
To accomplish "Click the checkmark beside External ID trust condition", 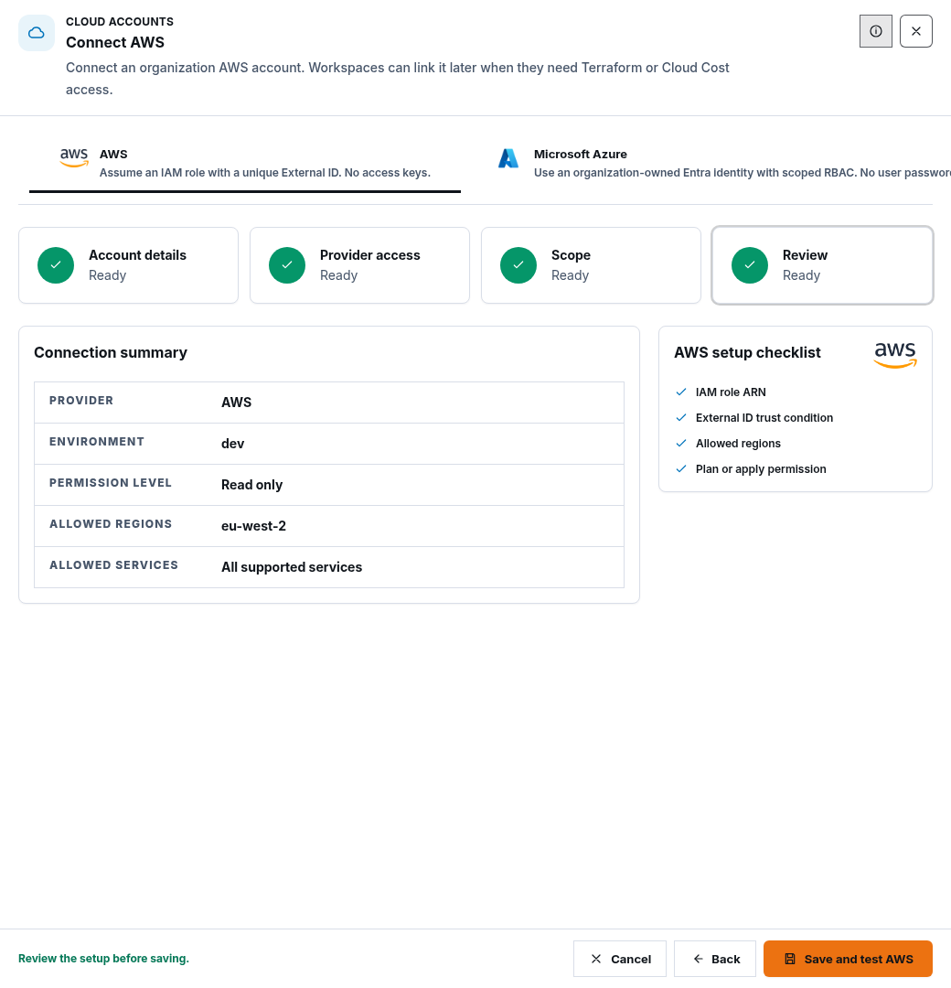I will pyautogui.click(x=681, y=418).
